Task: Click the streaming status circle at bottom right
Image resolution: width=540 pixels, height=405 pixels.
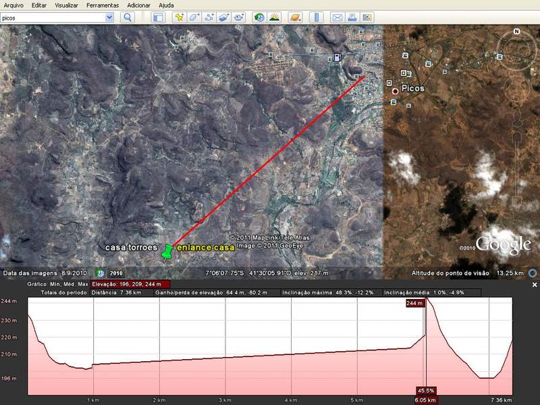Action: (533, 273)
